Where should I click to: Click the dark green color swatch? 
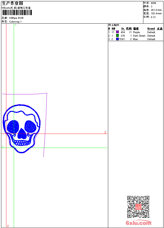pos(117,36)
